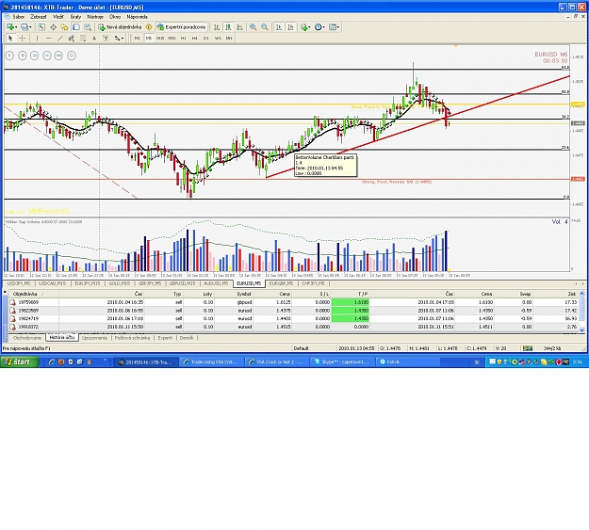Switch chart to line chart type
Viewport: 589px width, 530px height.
pos(239,27)
